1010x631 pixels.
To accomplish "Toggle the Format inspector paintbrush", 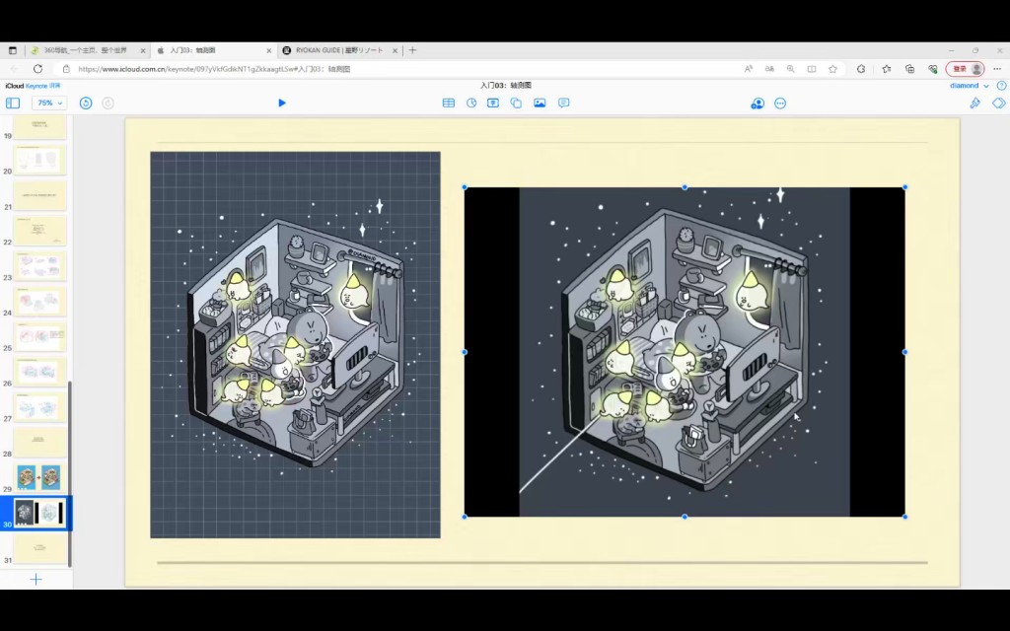I will coord(974,103).
